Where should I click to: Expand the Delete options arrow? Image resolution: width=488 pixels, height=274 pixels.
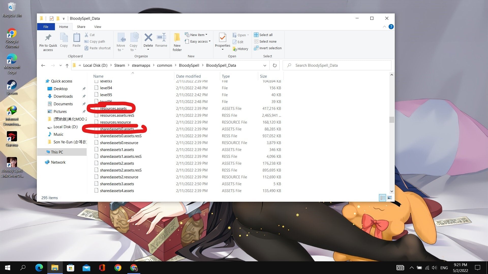[x=148, y=49]
